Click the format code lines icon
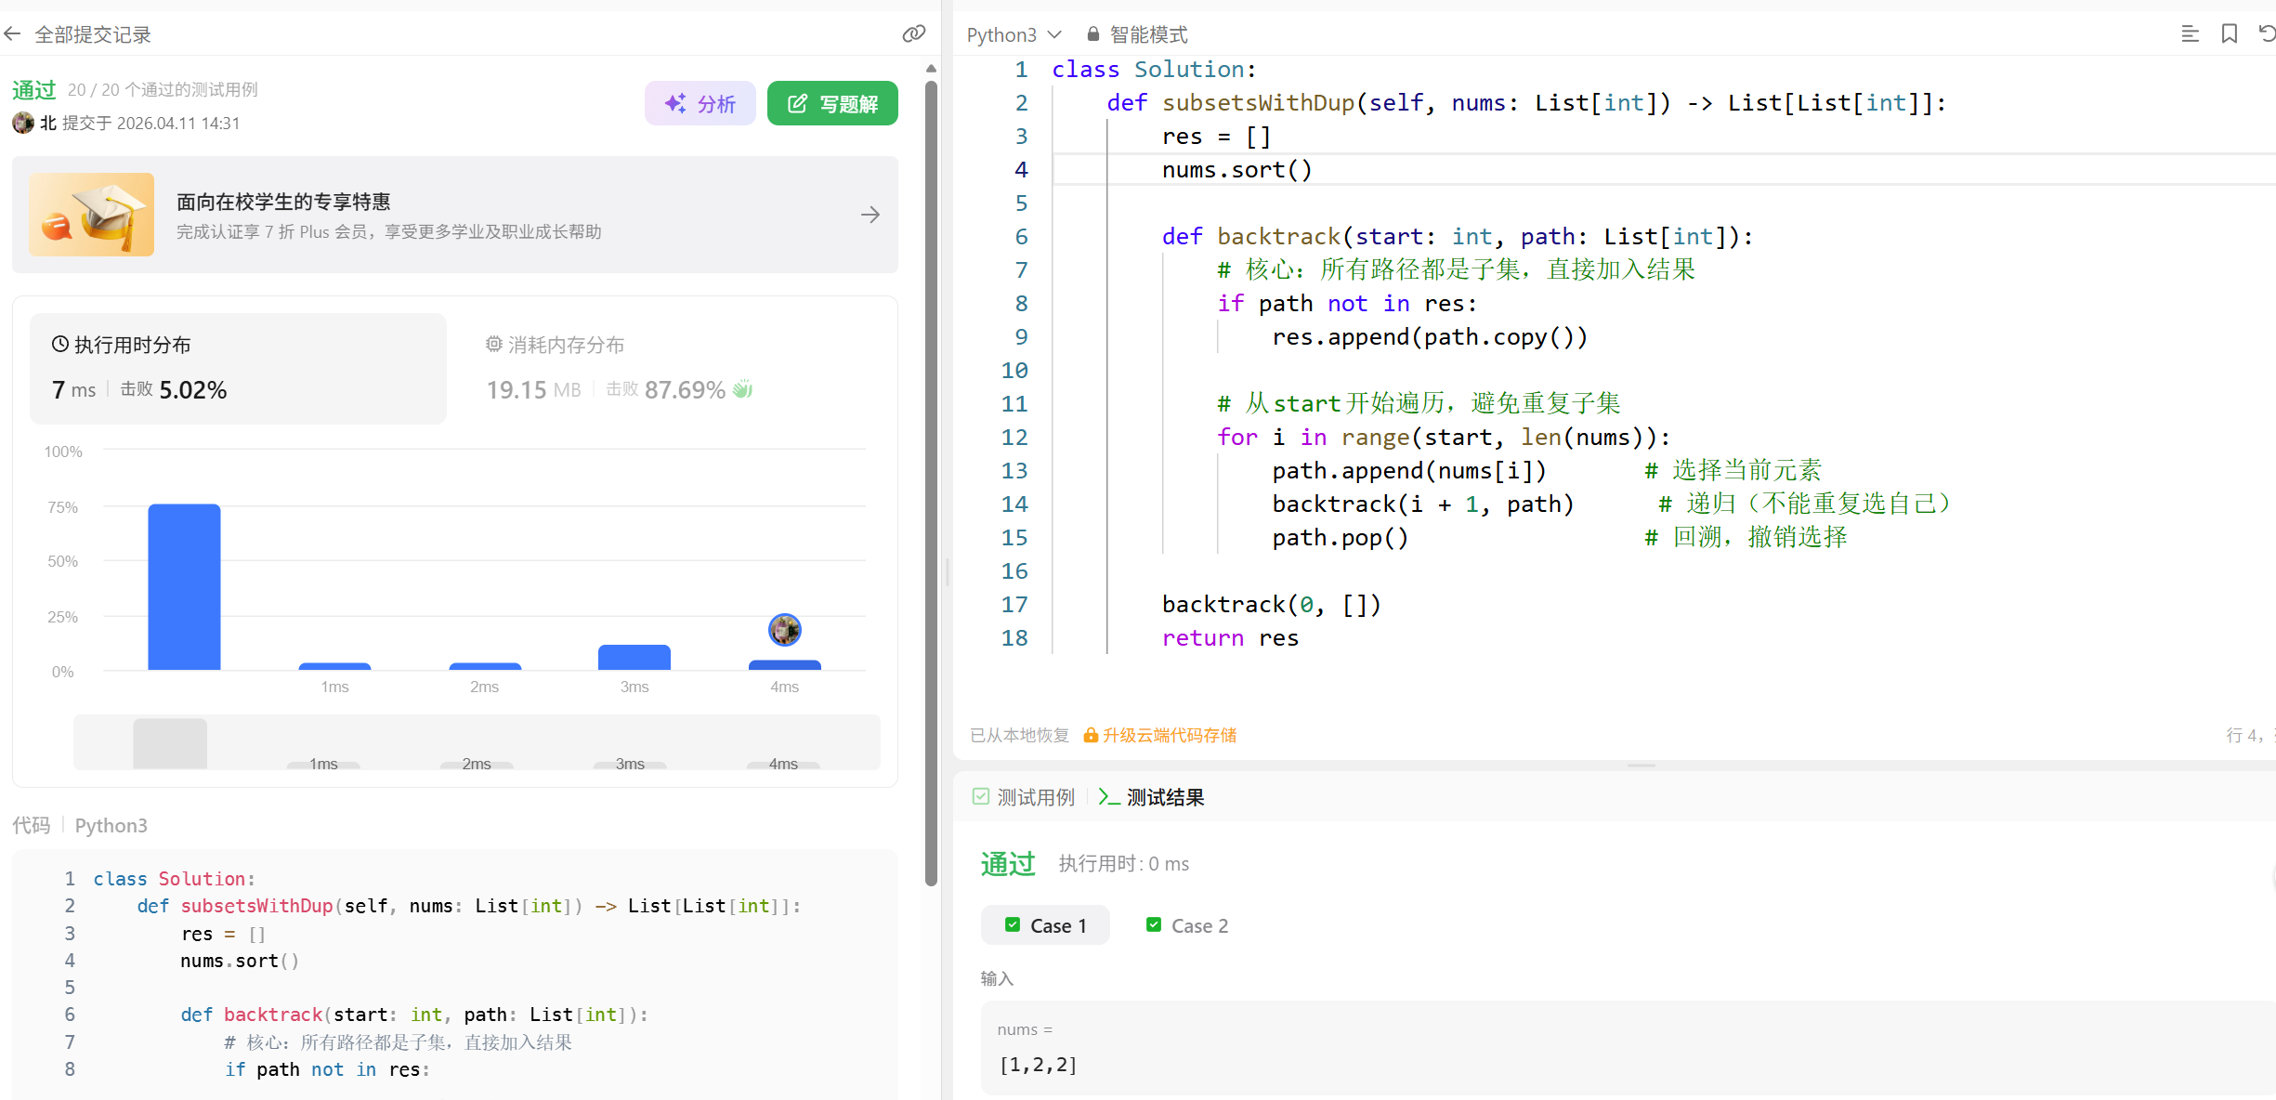The height and width of the screenshot is (1100, 2276). coord(2190,34)
